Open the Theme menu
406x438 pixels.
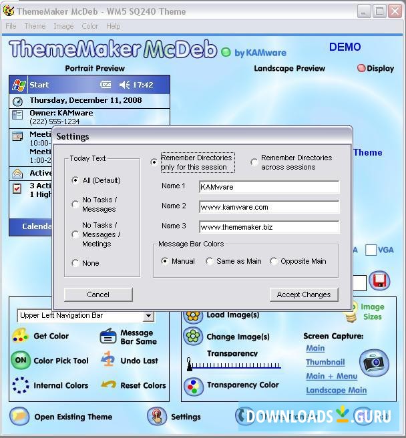35,26
